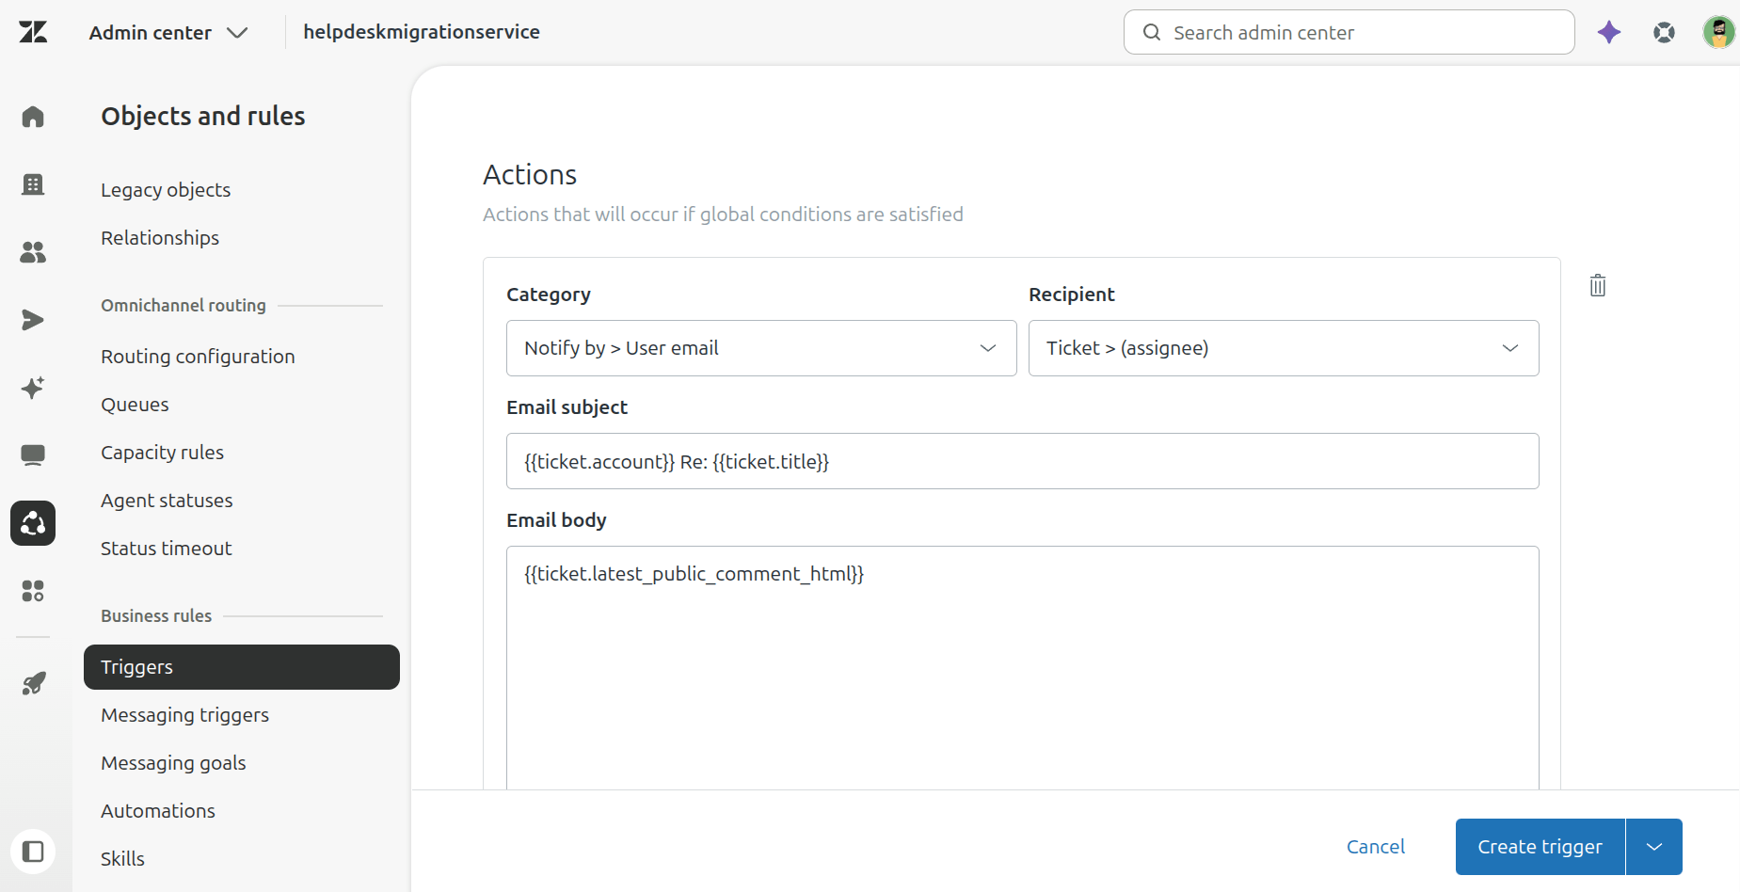Open the Home icon in sidebar
The width and height of the screenshot is (1740, 892).
33,117
